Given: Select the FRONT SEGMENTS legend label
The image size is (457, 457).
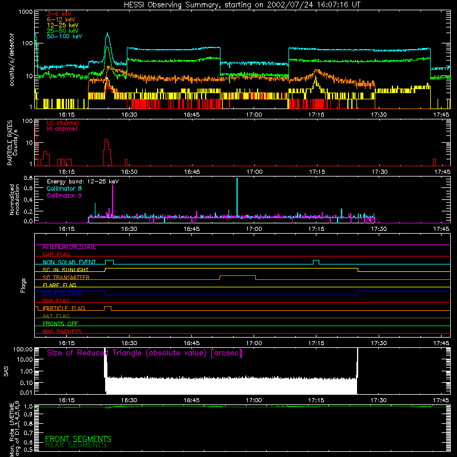Looking at the screenshot, I should 78,439.
